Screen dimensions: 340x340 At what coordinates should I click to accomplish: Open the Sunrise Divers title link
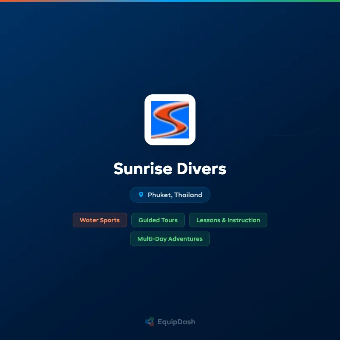coord(170,169)
